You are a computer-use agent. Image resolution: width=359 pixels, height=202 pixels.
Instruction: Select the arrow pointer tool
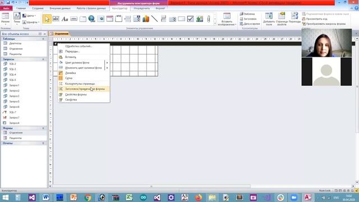pos(47,19)
